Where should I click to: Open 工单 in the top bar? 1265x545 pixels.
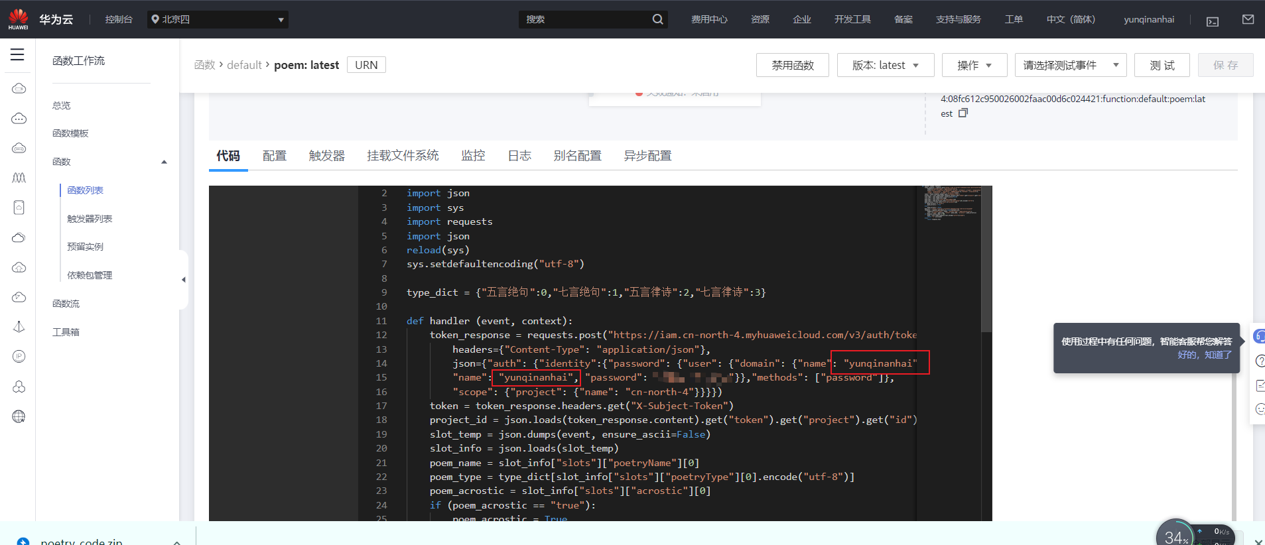[1014, 19]
